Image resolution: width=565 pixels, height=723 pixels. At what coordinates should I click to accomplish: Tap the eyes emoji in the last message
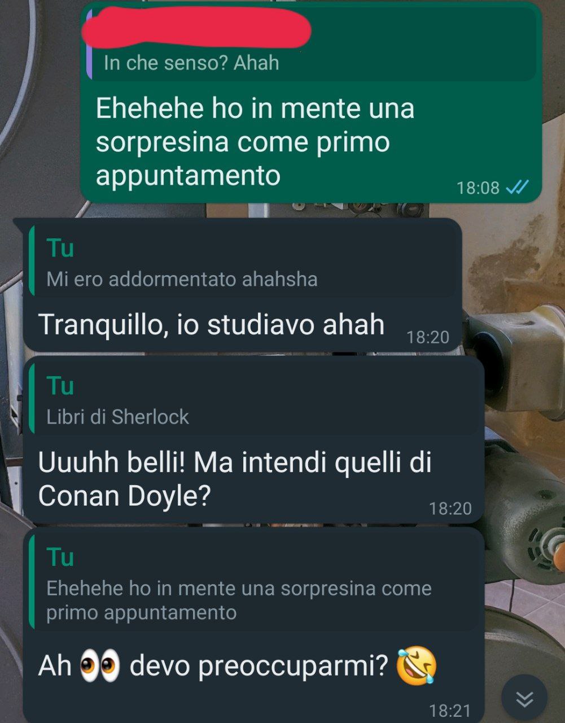(x=100, y=665)
